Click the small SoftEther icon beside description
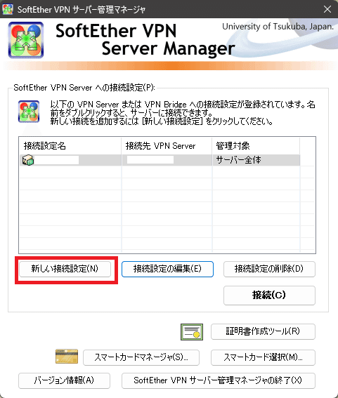The image size is (338, 398). pyautogui.click(x=29, y=112)
